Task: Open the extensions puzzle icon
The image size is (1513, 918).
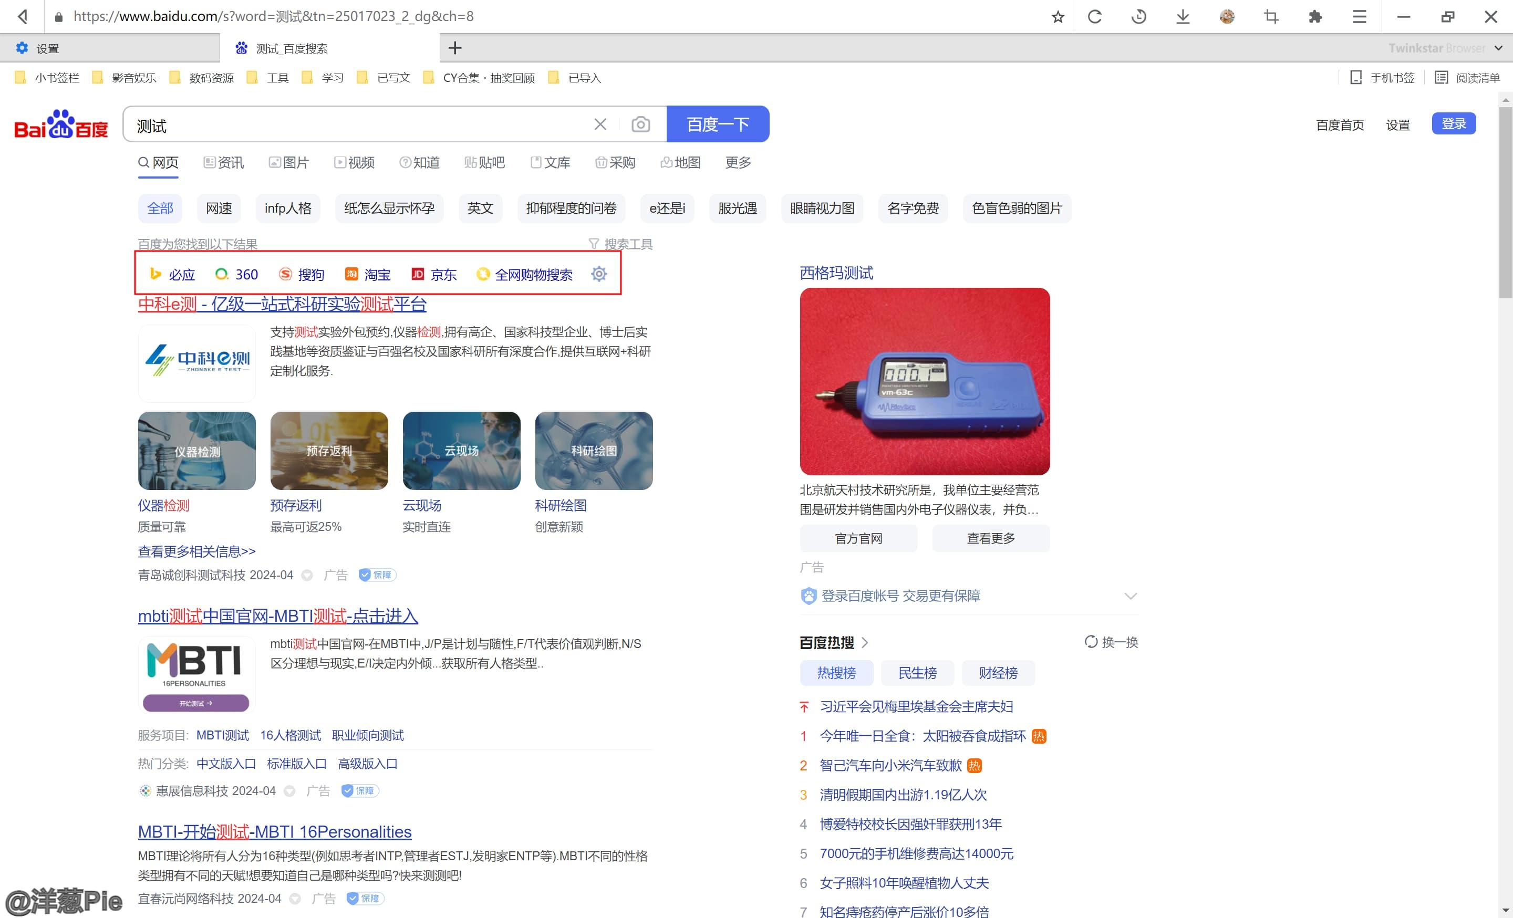Action: pos(1314,17)
